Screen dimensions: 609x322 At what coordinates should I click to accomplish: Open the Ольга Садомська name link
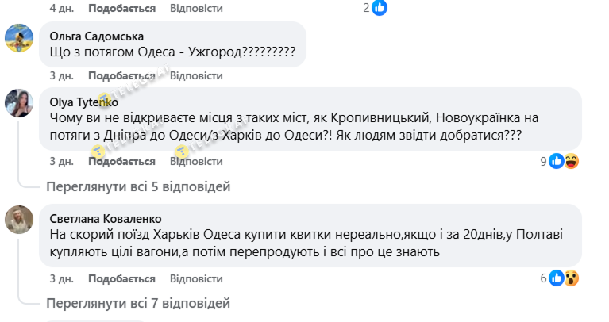point(97,36)
